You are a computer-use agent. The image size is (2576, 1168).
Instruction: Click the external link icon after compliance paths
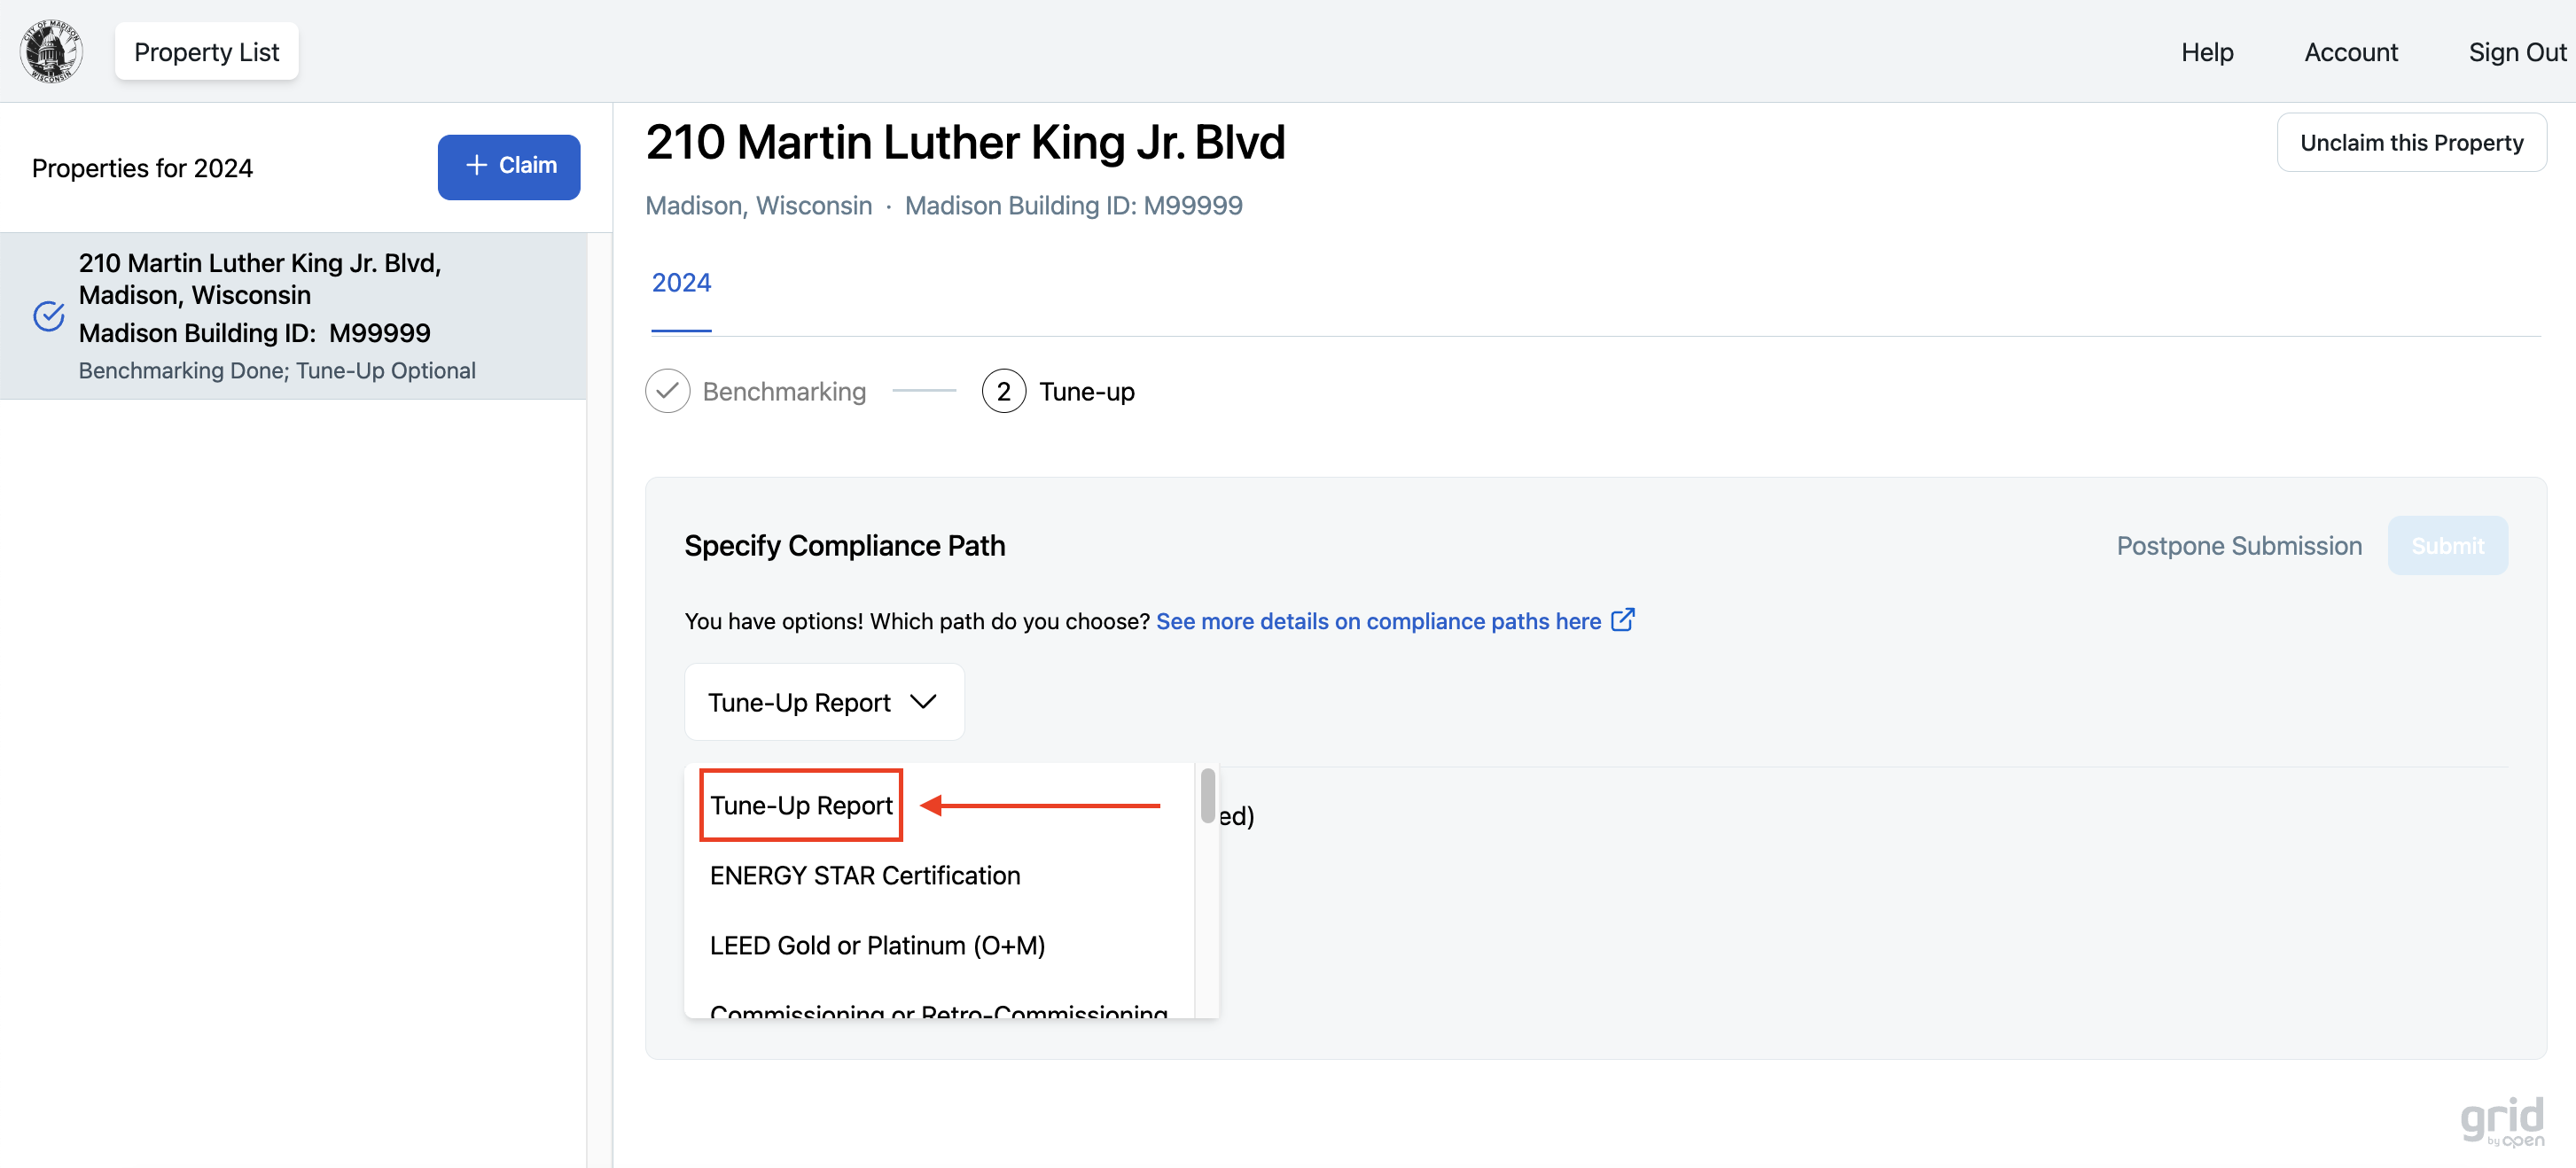[x=1623, y=620]
